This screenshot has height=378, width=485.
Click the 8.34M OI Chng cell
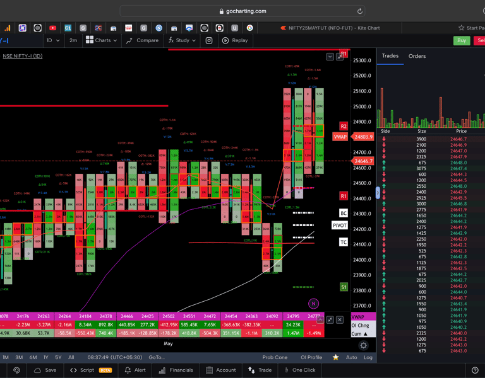point(85,324)
